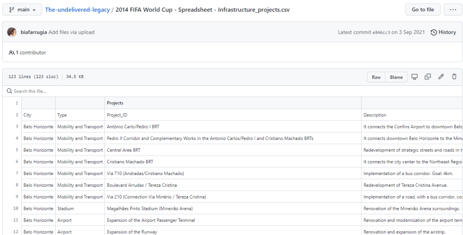The image size is (463, 235).
Task: Open biafarrugia author profile link
Action: [x=33, y=32]
